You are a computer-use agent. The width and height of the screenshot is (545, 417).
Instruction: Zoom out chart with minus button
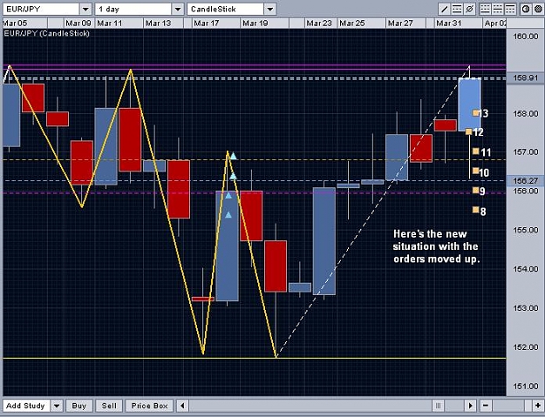(x=486, y=405)
